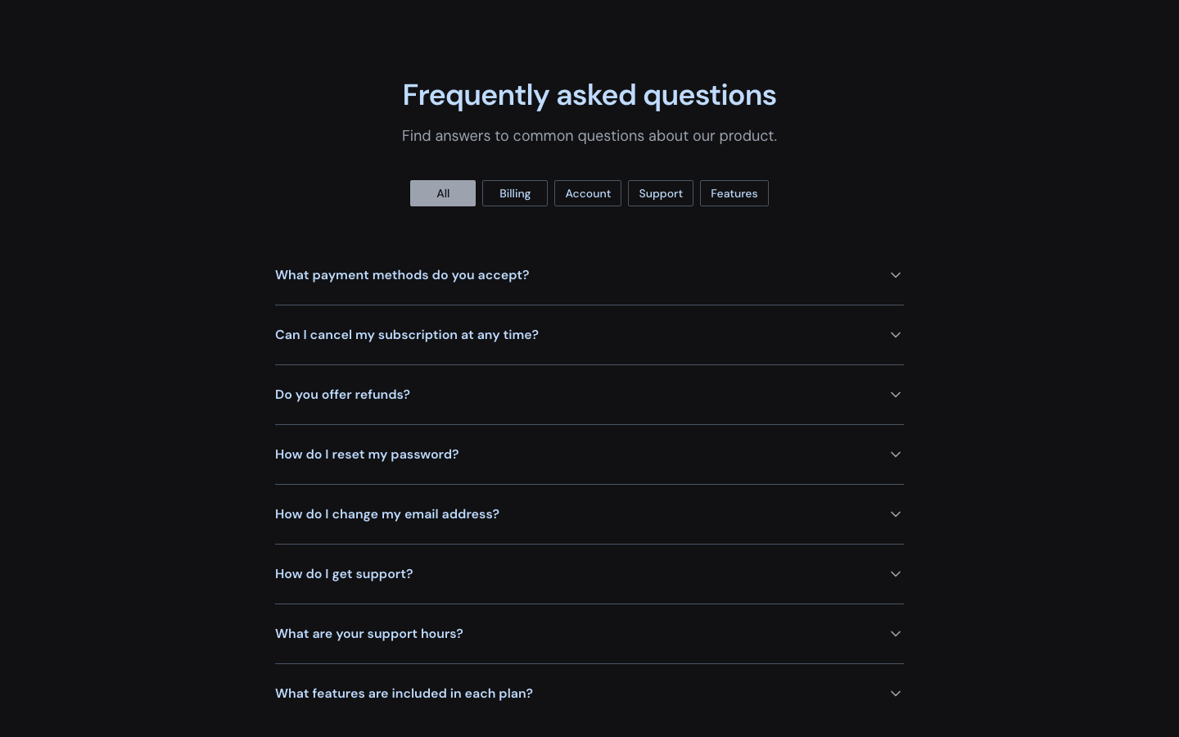The width and height of the screenshot is (1179, 737).
Task: Open the chevron beside refunds question
Action: [x=896, y=395]
